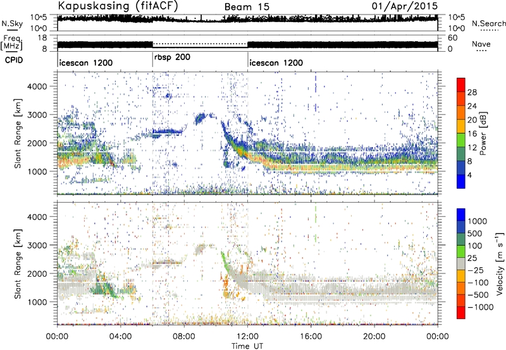Image resolution: width=506 pixels, height=350 pixels.
Task: Click the '-100' tick on Velocity scale
Action: pos(478,282)
